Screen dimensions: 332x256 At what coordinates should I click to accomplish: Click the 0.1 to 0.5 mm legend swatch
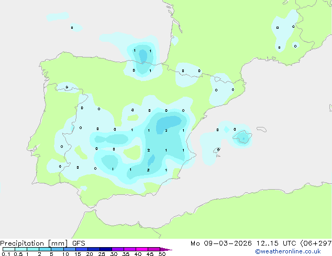pos(9,249)
